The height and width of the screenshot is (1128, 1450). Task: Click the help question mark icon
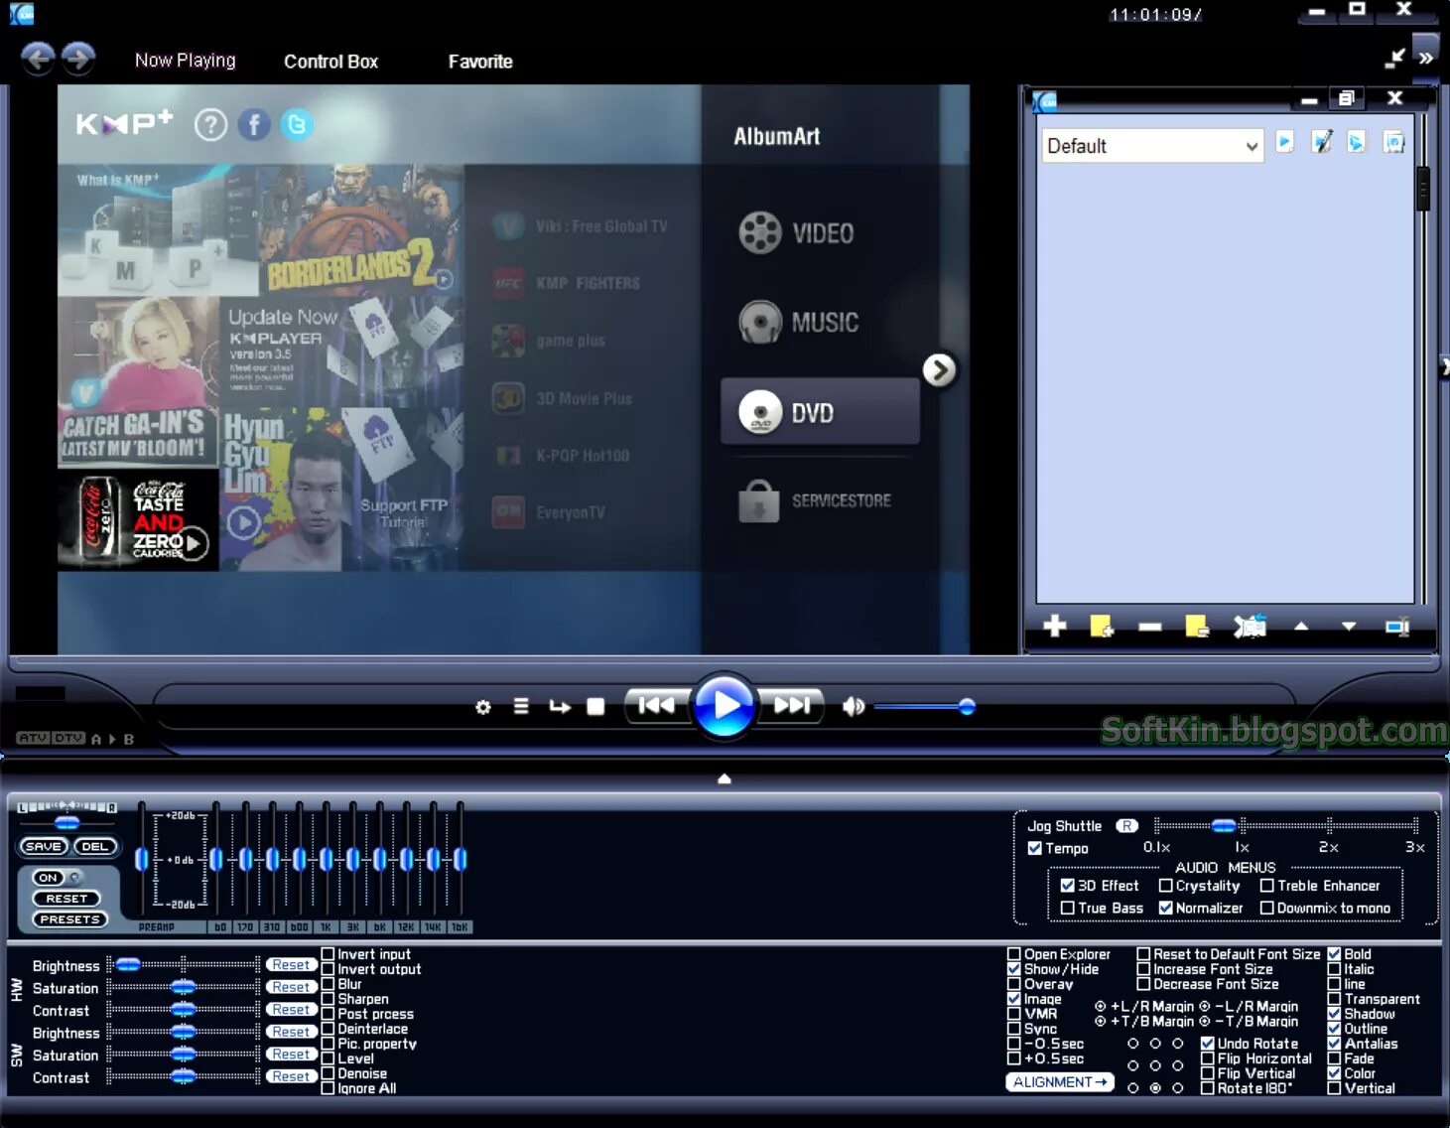pos(210,124)
